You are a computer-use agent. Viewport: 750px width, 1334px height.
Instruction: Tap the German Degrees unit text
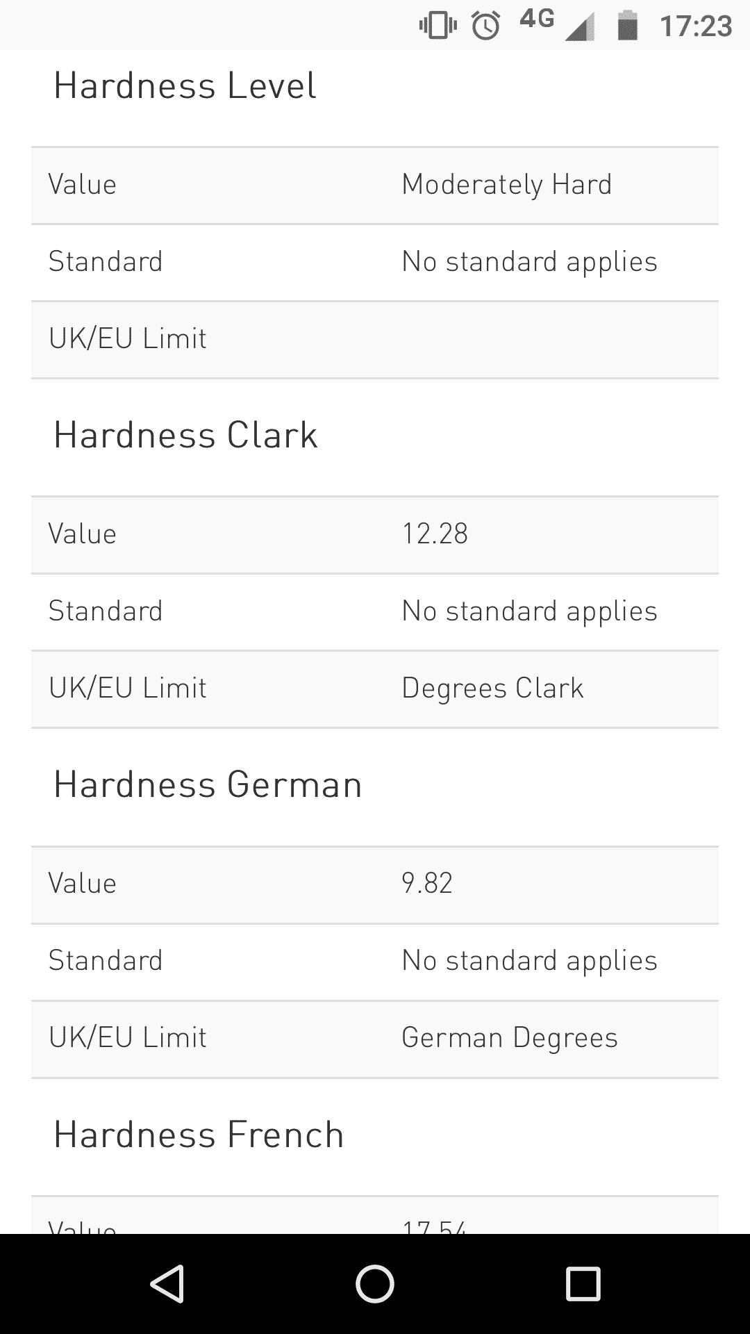point(510,1038)
